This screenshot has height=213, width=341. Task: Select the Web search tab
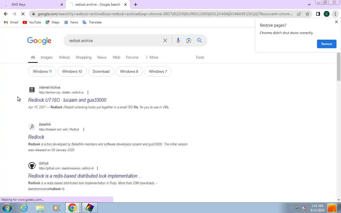click(116, 57)
